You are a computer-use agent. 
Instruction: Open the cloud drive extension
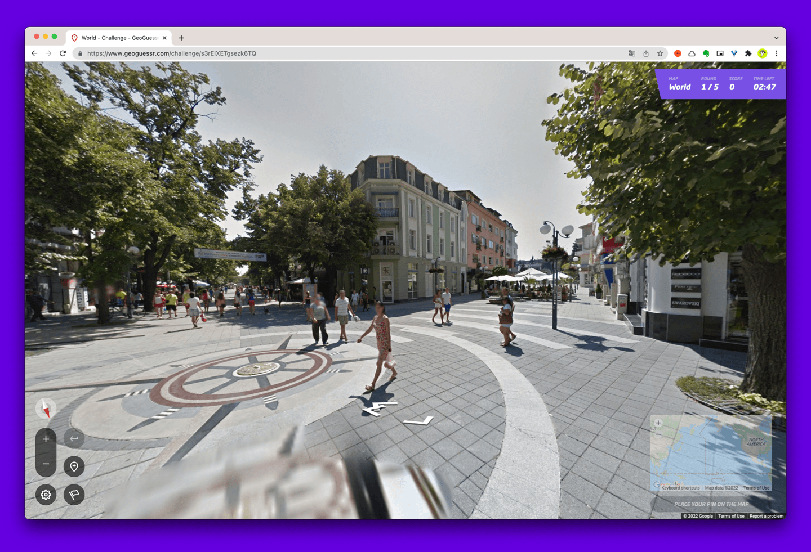(692, 53)
